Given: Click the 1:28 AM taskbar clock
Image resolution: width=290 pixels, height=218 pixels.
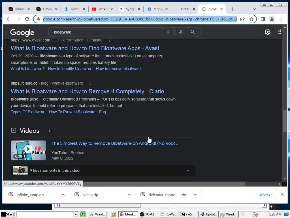Looking at the screenshot, I should (275, 215).
